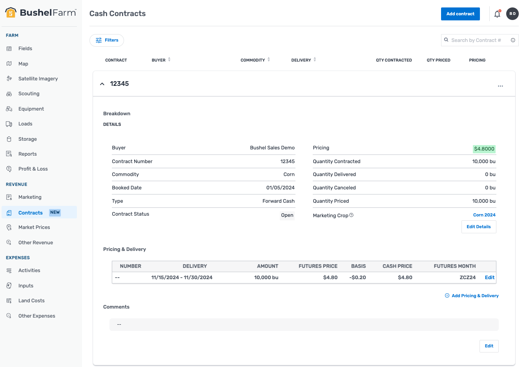Screen dimensions: 527x367
Task: Click the comments text box
Action: click(x=304, y=325)
